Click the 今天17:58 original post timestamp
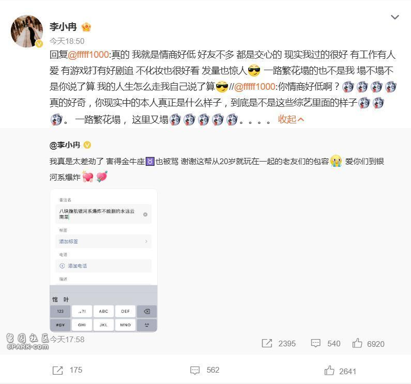Image resolution: width=411 pixels, height=384 pixels. tap(67, 340)
